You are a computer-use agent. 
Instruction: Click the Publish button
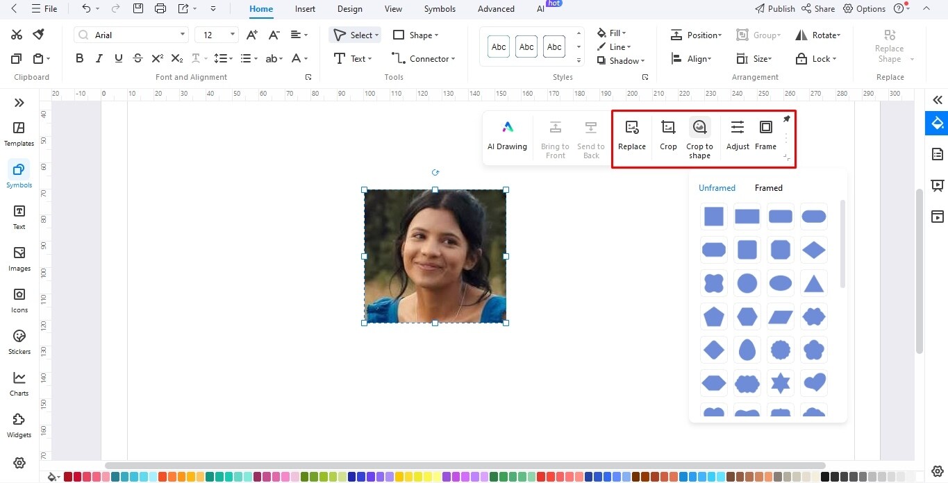775,9
